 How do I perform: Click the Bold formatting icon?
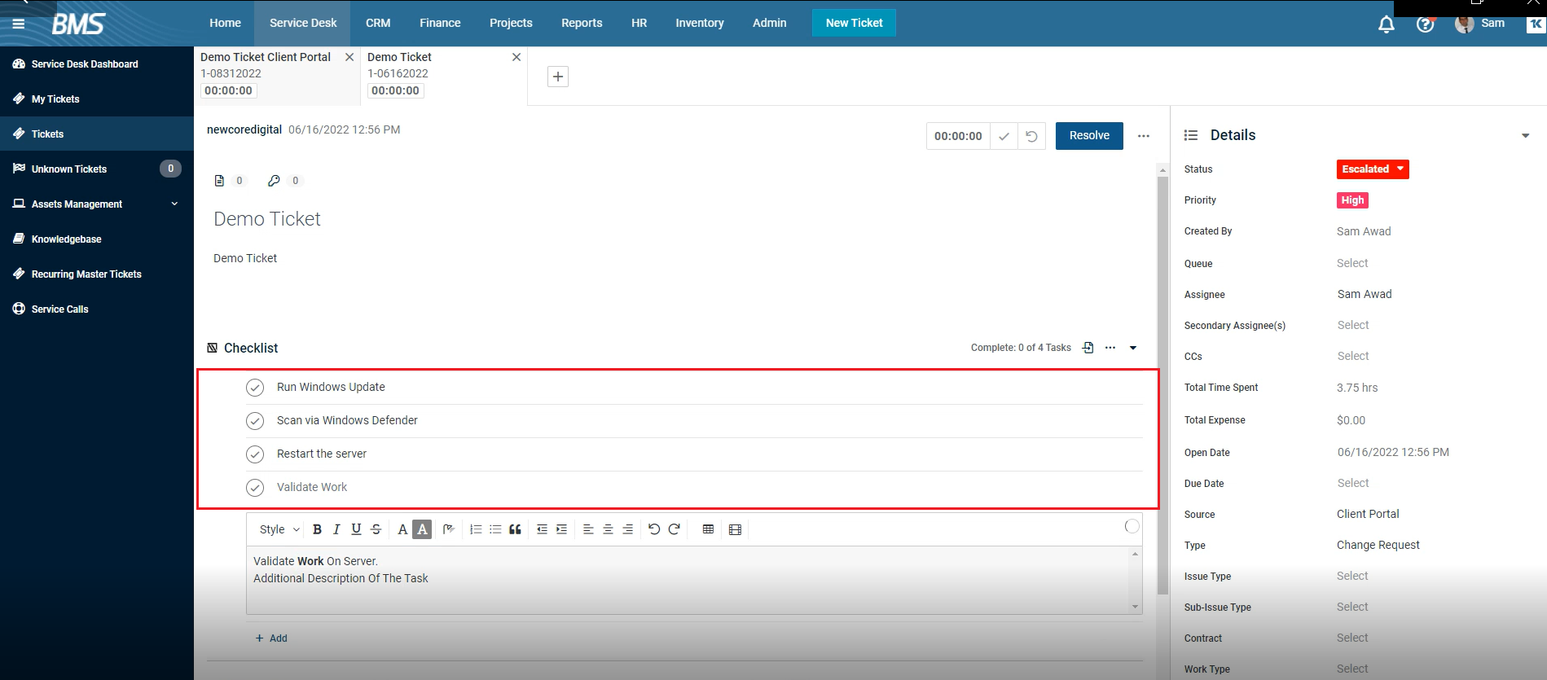(317, 529)
